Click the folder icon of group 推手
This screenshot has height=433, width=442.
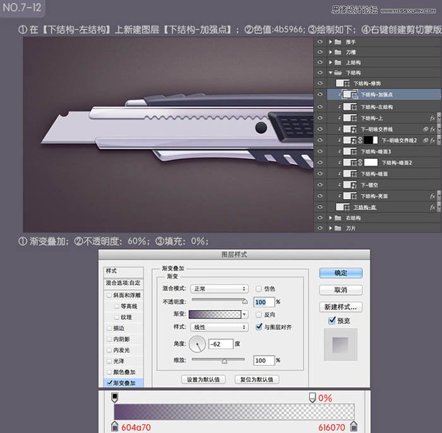pyautogui.click(x=338, y=42)
